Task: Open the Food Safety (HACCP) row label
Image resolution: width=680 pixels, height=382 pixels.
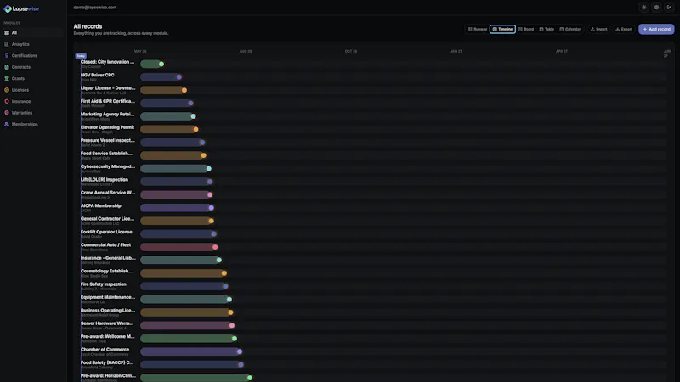Action: coord(107,365)
